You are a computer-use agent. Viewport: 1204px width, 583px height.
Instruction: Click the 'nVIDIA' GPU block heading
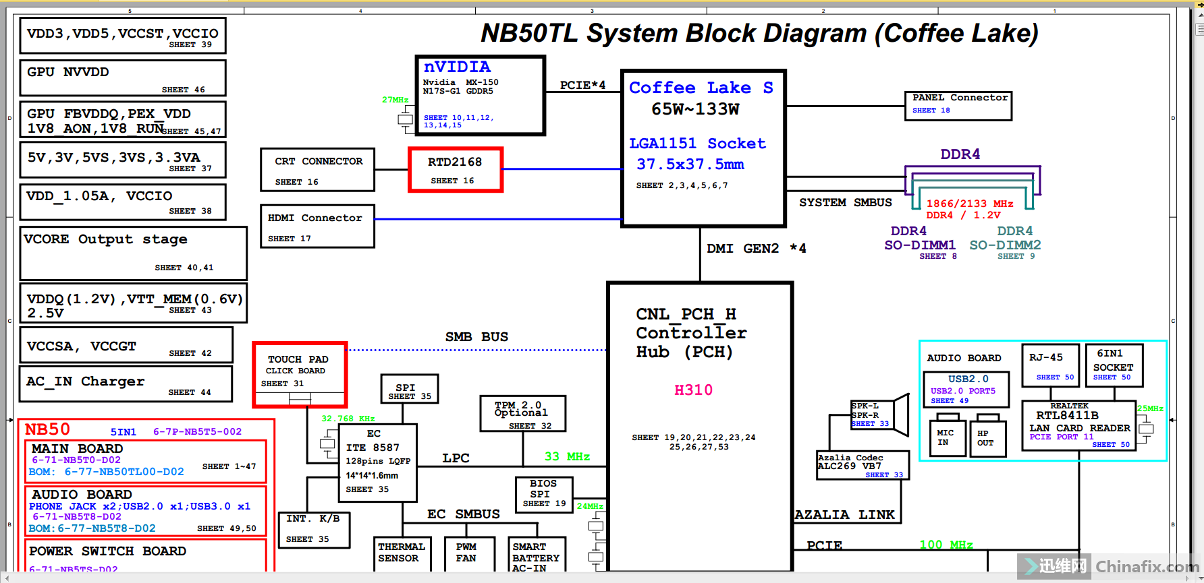[458, 67]
